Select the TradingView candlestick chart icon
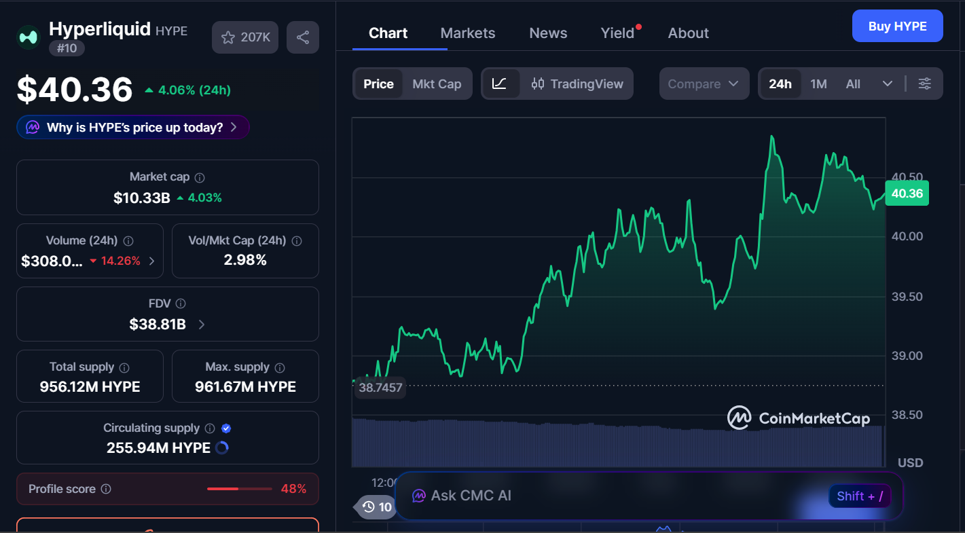 point(539,84)
